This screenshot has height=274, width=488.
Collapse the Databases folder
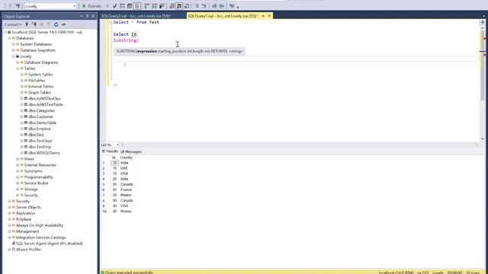click(x=9, y=38)
